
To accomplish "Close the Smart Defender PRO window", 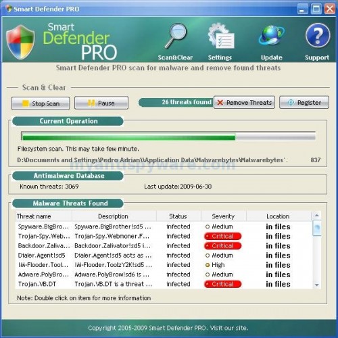I will click(x=330, y=9).
